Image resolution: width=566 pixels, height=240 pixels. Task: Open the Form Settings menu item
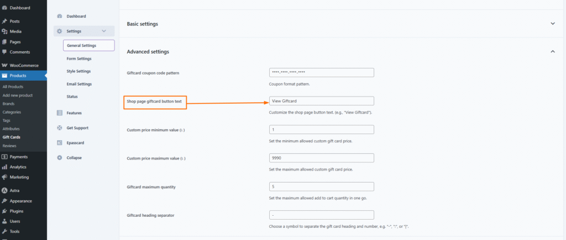tap(79, 58)
